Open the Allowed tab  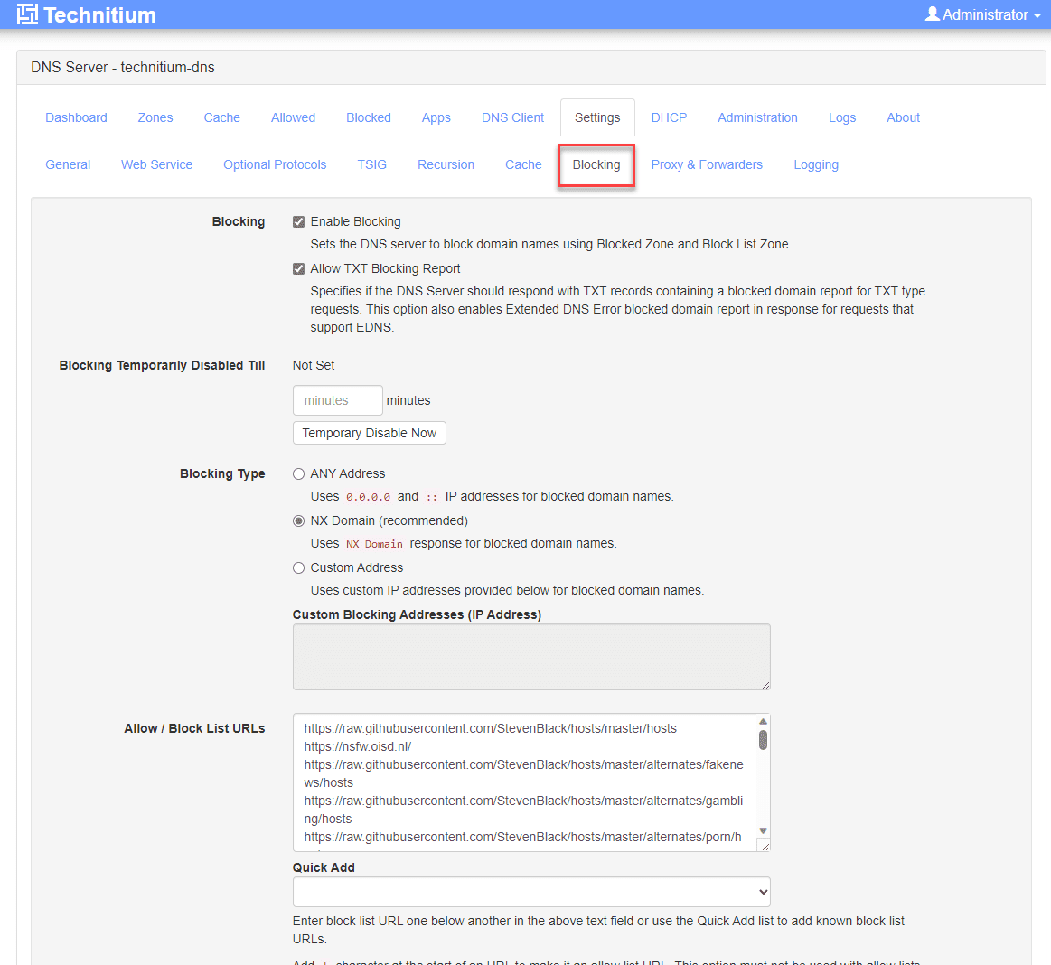pos(293,118)
